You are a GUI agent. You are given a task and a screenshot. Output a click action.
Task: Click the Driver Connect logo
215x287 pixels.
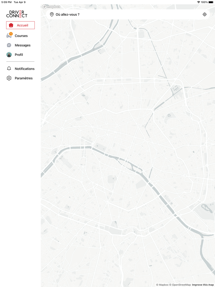(17, 14)
